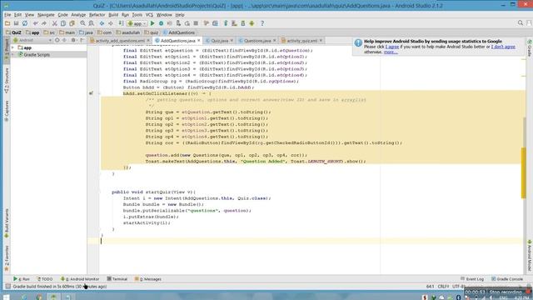Click gutter marker beside setOnClickListener line

pos(91,93)
